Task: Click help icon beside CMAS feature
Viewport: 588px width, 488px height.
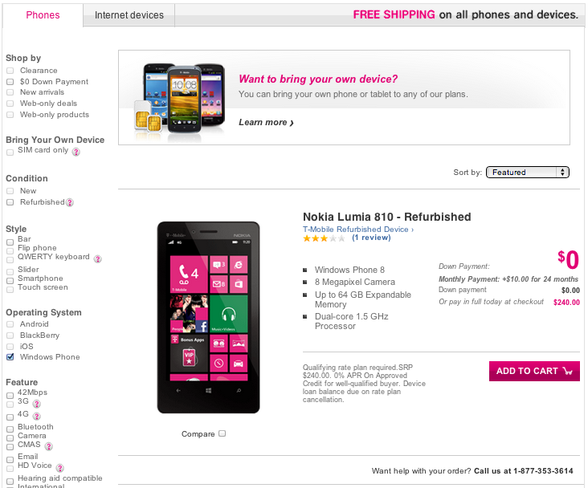Action: 48,446
